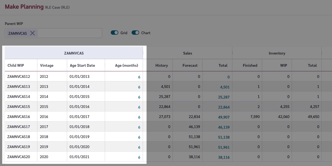
Task: Open sales total 49,907 link
Action: click(x=224, y=117)
